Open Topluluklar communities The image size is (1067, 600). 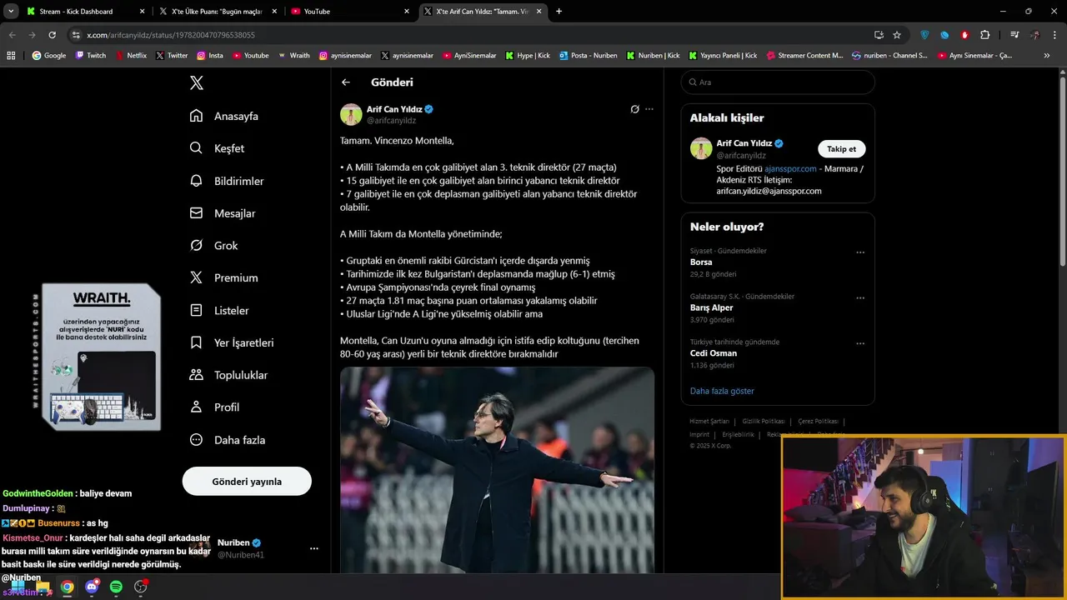coord(228,375)
